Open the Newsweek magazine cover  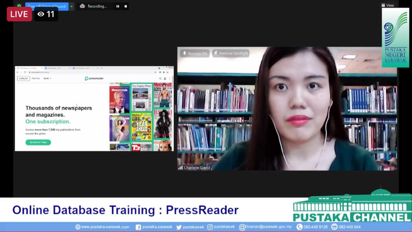coord(119,100)
